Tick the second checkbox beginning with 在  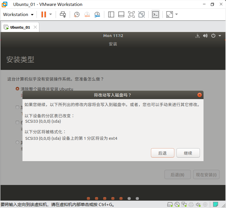point(17,122)
